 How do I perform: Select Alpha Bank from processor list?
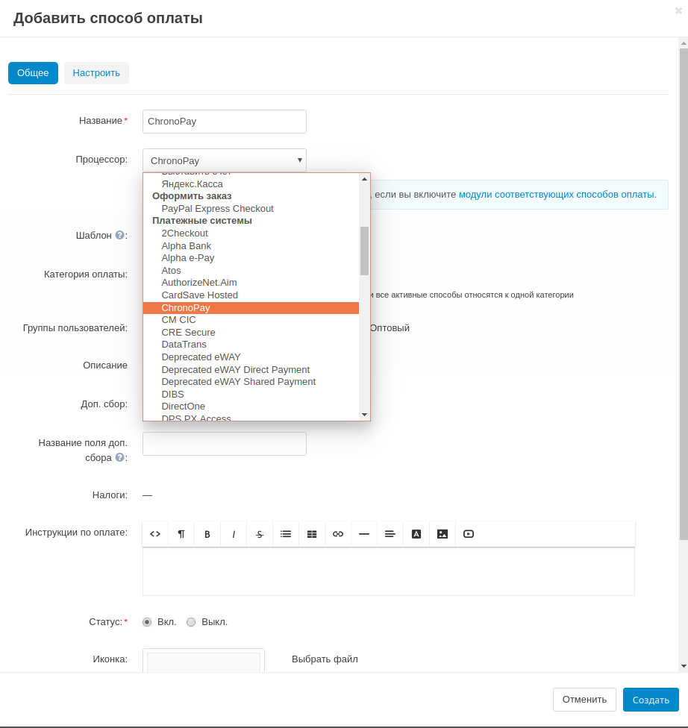(186, 245)
